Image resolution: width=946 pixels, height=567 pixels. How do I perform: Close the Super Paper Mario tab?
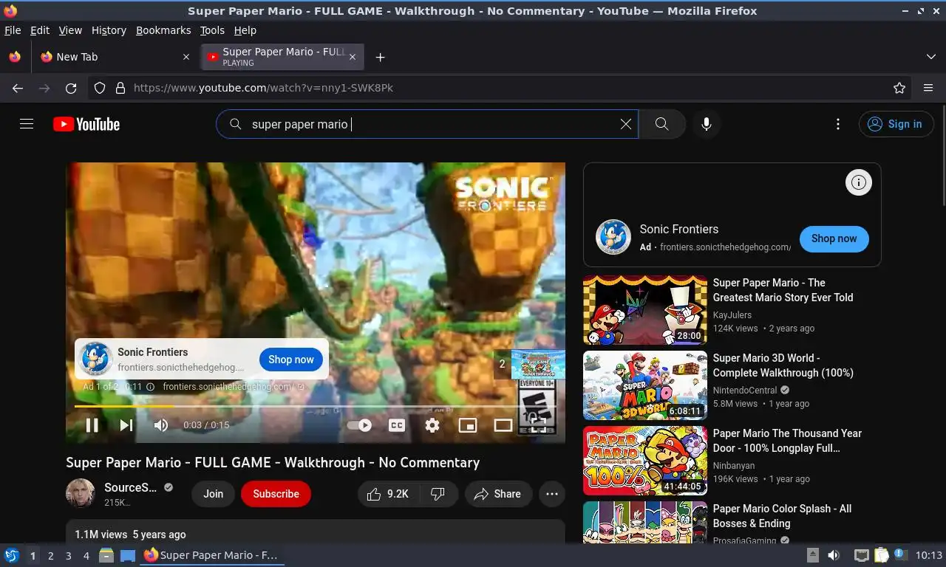pyautogui.click(x=353, y=57)
